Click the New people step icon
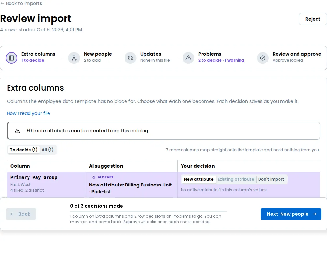 [x=74, y=58]
